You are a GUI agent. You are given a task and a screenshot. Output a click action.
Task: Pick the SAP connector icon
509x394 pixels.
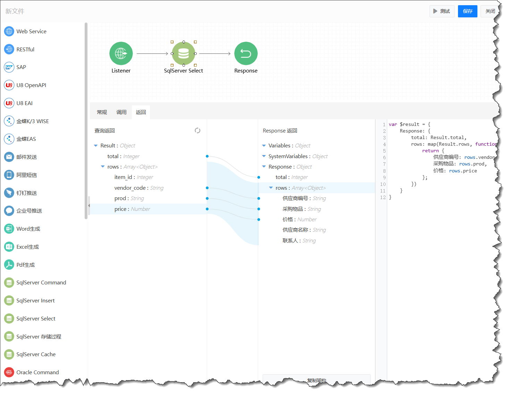9,67
